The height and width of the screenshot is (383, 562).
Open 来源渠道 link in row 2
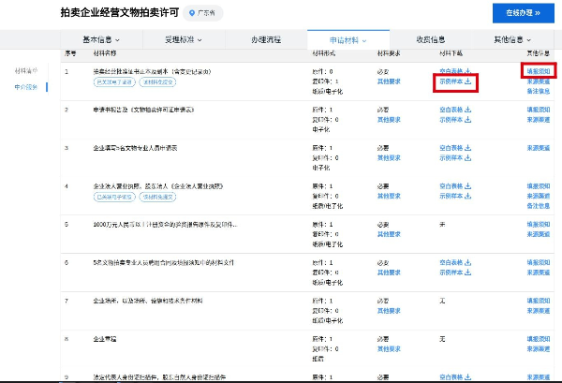[539, 120]
